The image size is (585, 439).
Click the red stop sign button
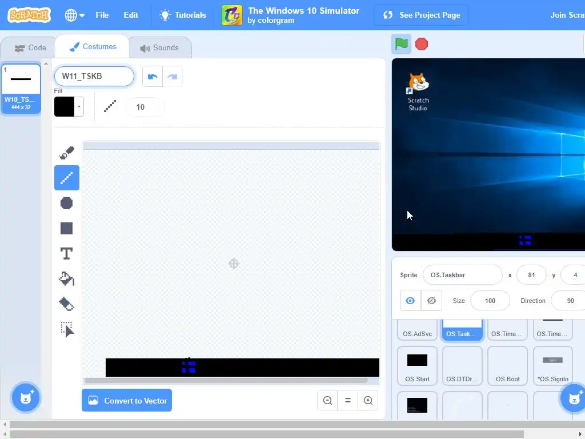[x=422, y=44]
